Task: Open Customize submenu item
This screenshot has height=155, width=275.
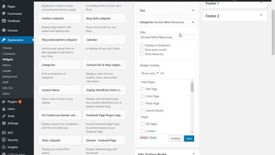Action: pyautogui.click(x=9, y=54)
